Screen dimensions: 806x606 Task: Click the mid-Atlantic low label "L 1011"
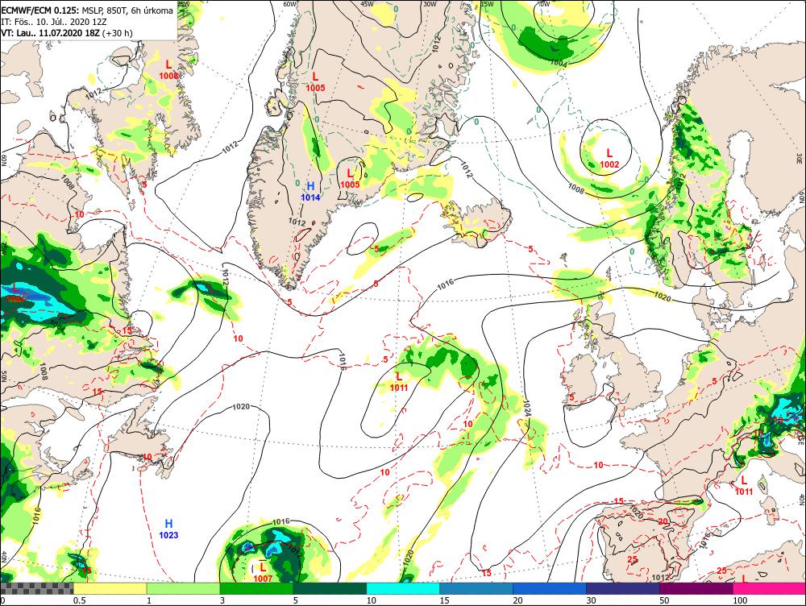click(399, 382)
